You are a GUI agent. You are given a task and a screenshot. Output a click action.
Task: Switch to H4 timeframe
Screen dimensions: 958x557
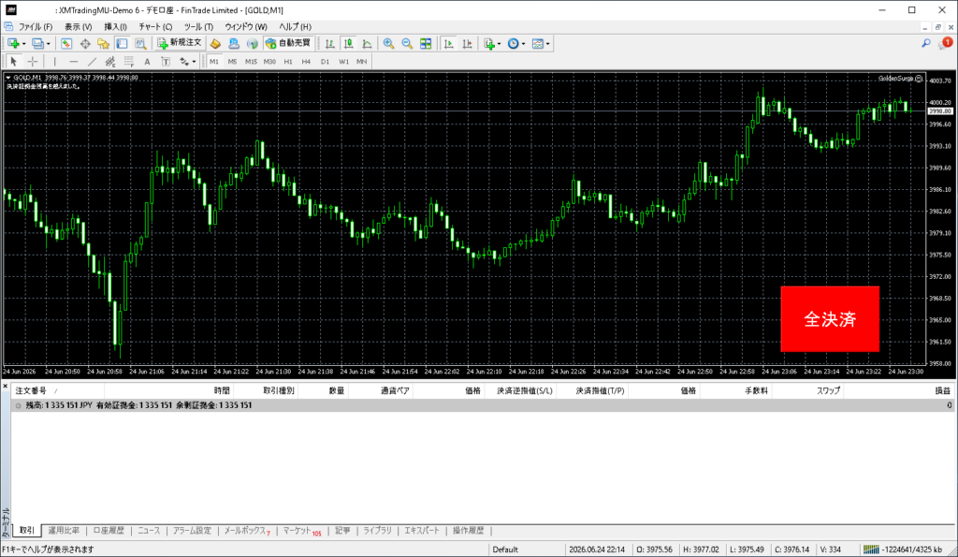pyautogui.click(x=306, y=61)
